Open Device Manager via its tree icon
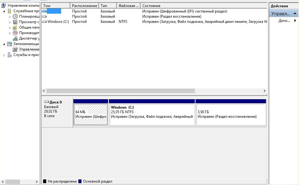 15,38
